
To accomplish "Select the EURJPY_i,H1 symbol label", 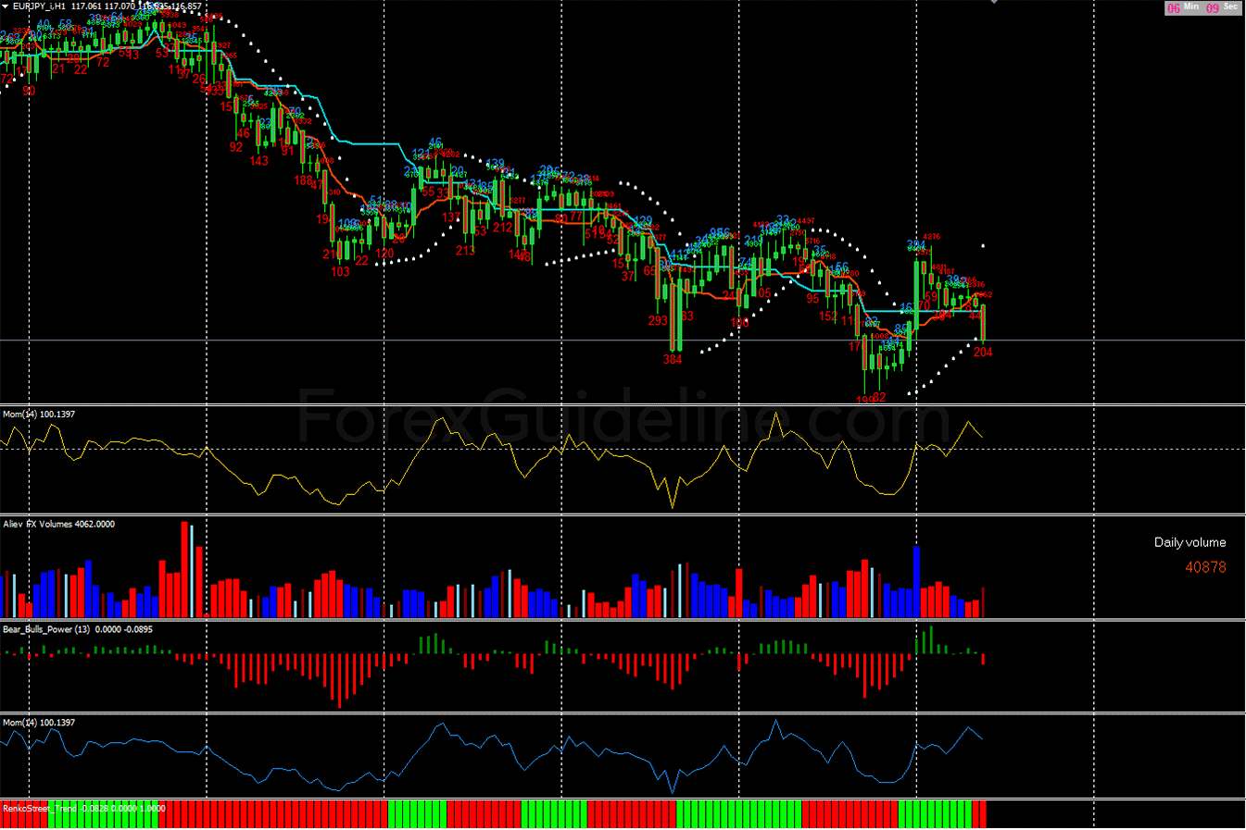I will pyautogui.click(x=39, y=6).
